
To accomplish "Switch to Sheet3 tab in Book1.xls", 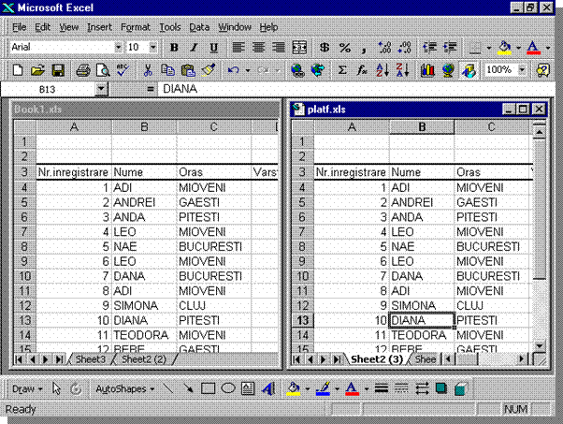I will point(91,359).
